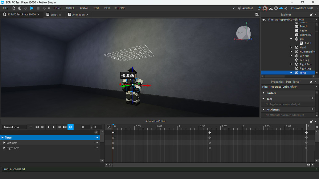319x179 pixels.
Task: Click the Stop simulation icon
Action: 38,8
